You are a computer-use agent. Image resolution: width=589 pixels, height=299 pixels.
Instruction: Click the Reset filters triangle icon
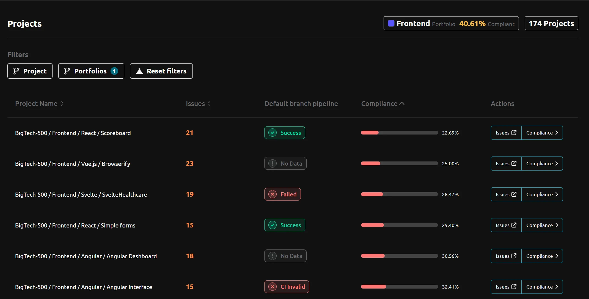139,71
